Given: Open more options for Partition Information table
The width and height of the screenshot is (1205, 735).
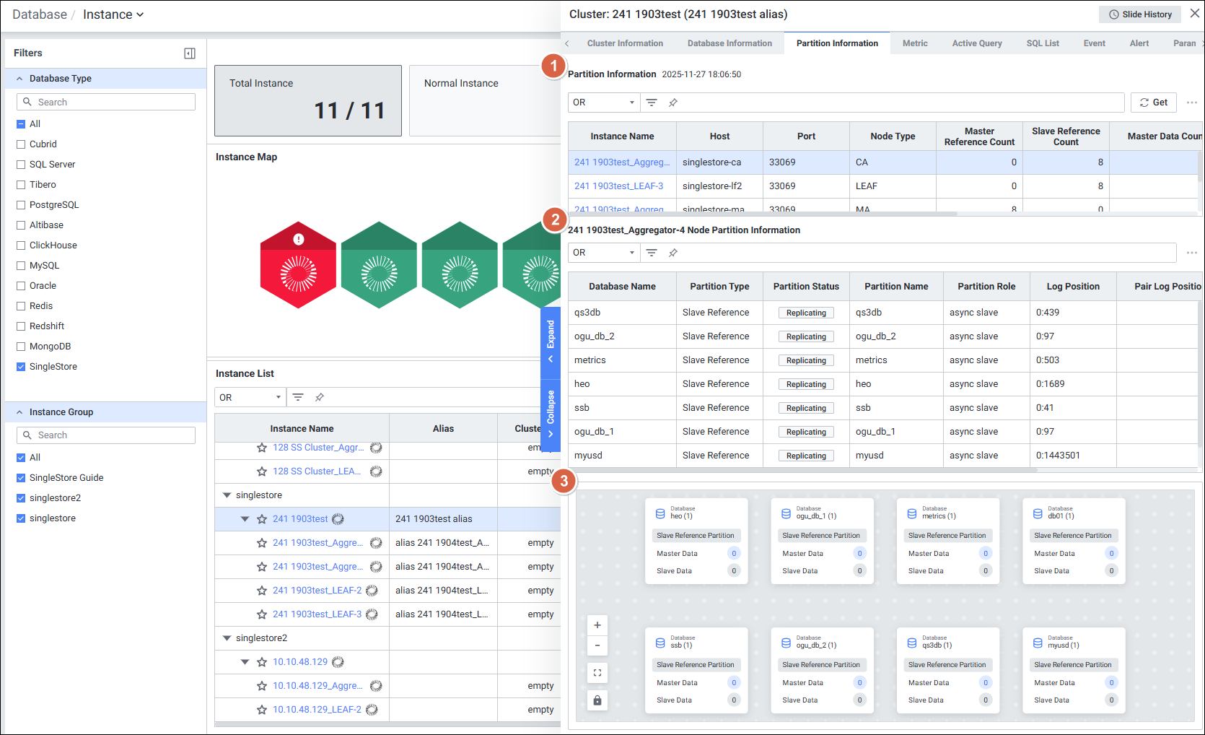Looking at the screenshot, I should coord(1191,103).
